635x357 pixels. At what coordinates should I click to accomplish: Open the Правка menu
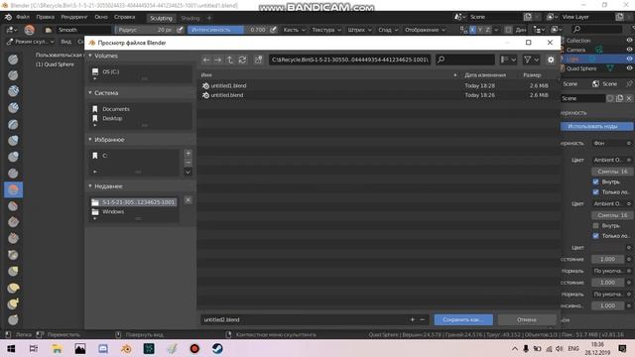tap(45, 17)
